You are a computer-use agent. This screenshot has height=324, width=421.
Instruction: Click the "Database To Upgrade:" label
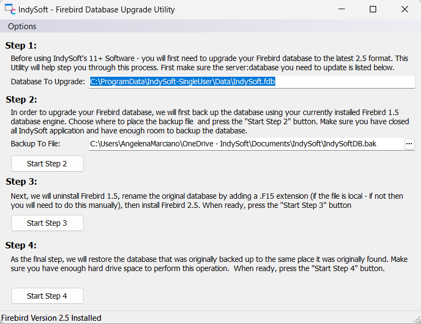coord(48,82)
